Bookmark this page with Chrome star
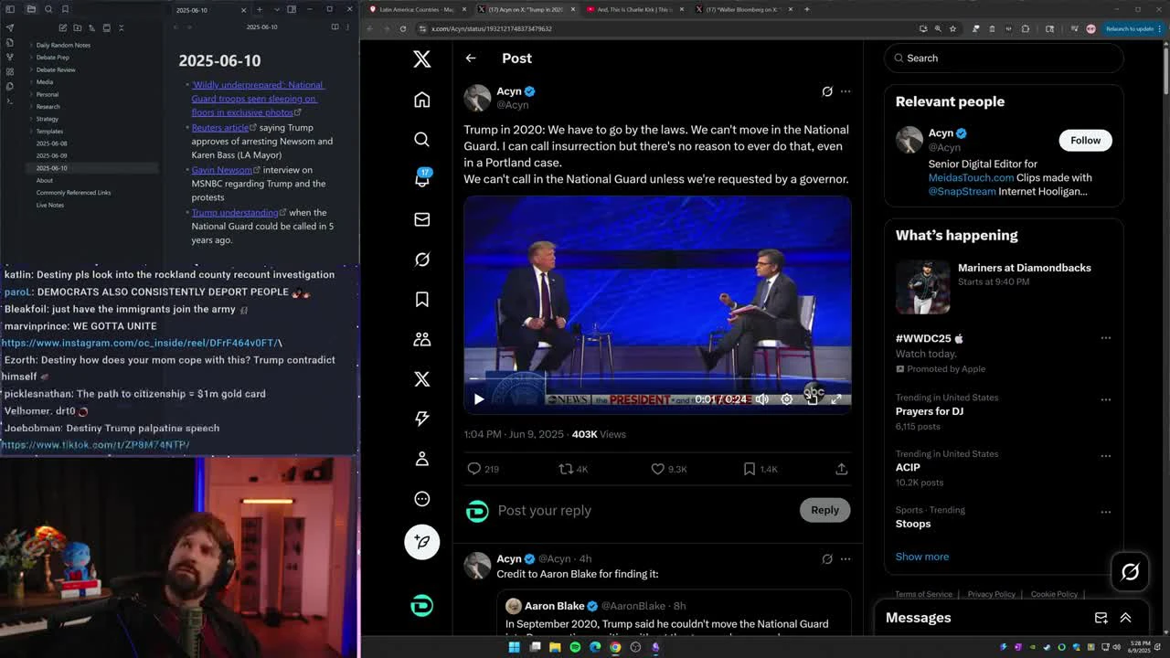Screen dimensions: 1170x658 pyautogui.click(x=952, y=28)
